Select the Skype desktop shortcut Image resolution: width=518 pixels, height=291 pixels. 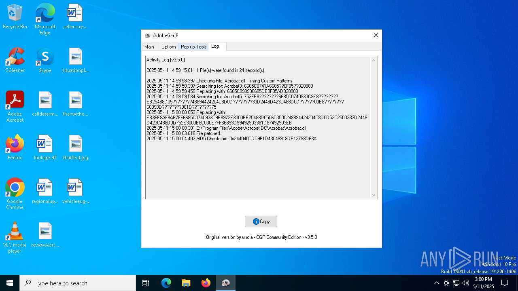(45, 61)
